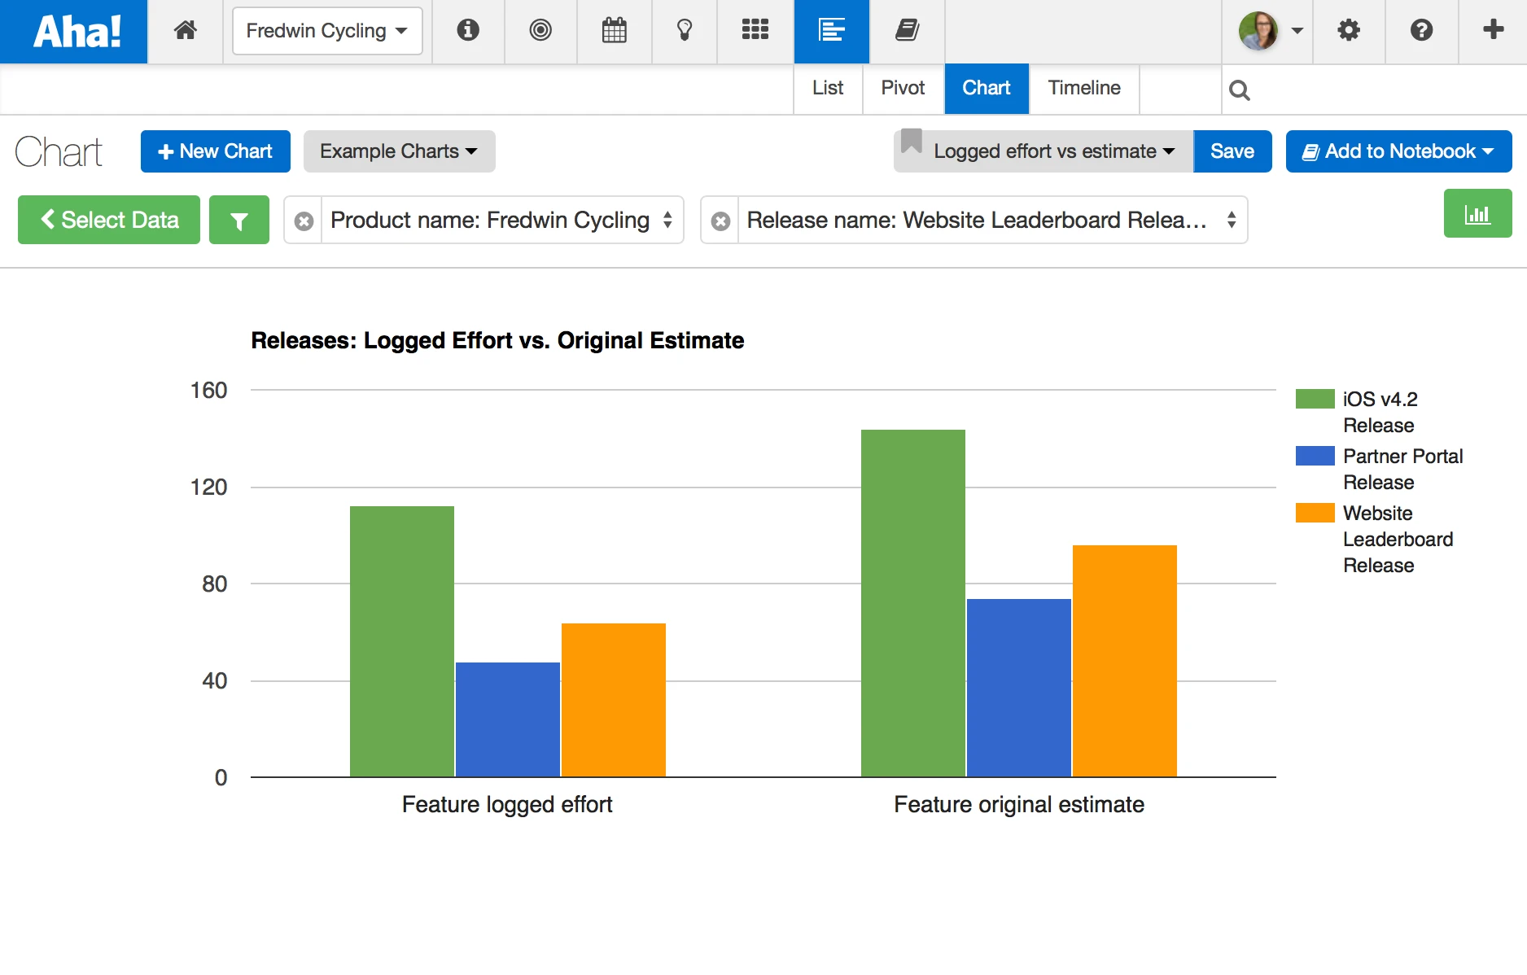Open the Example Charts dropdown
The height and width of the screenshot is (975, 1527).
pyautogui.click(x=399, y=151)
